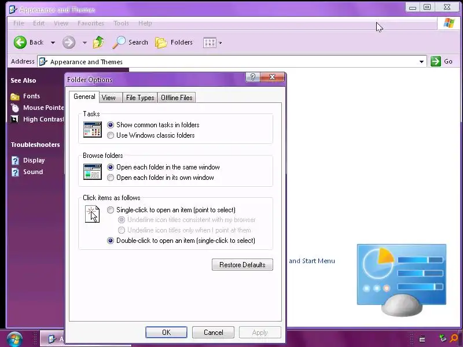Close the Folder Options dialog
The height and width of the screenshot is (347, 463).
point(272,77)
